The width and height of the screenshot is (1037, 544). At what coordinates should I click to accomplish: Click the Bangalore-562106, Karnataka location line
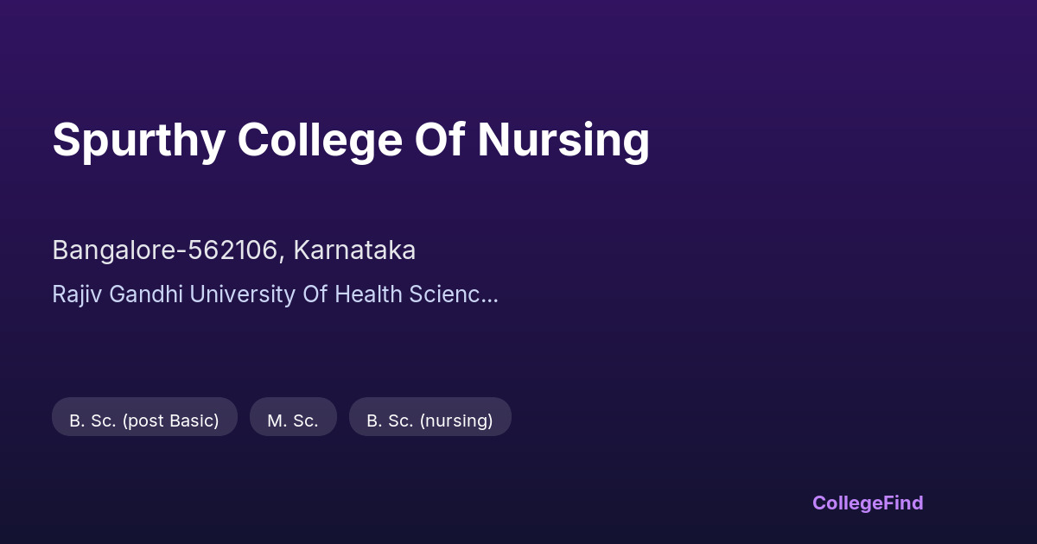[233, 250]
